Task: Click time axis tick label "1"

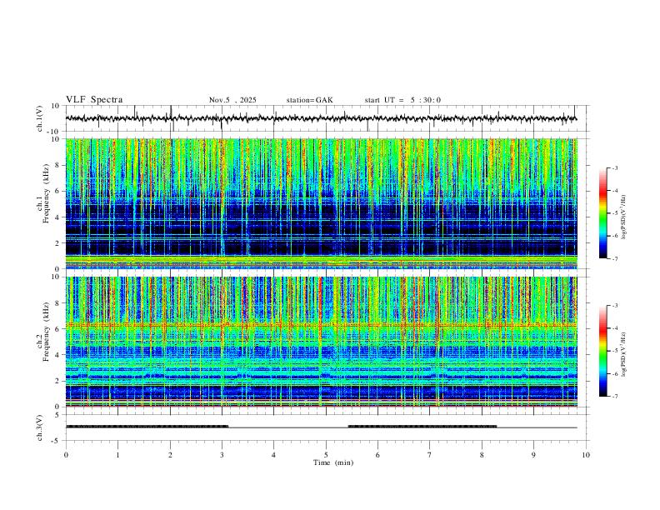Action: click(117, 455)
